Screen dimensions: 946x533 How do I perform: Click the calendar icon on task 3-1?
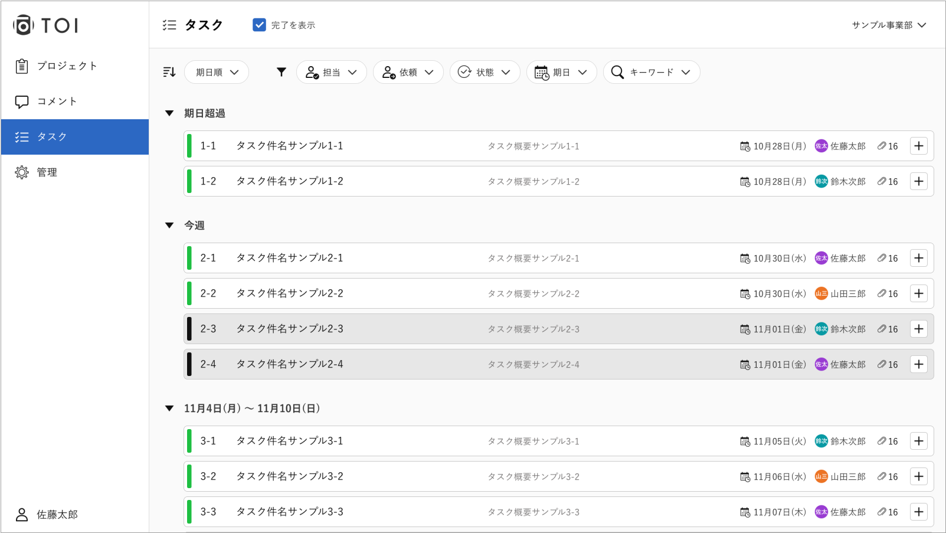pos(745,441)
